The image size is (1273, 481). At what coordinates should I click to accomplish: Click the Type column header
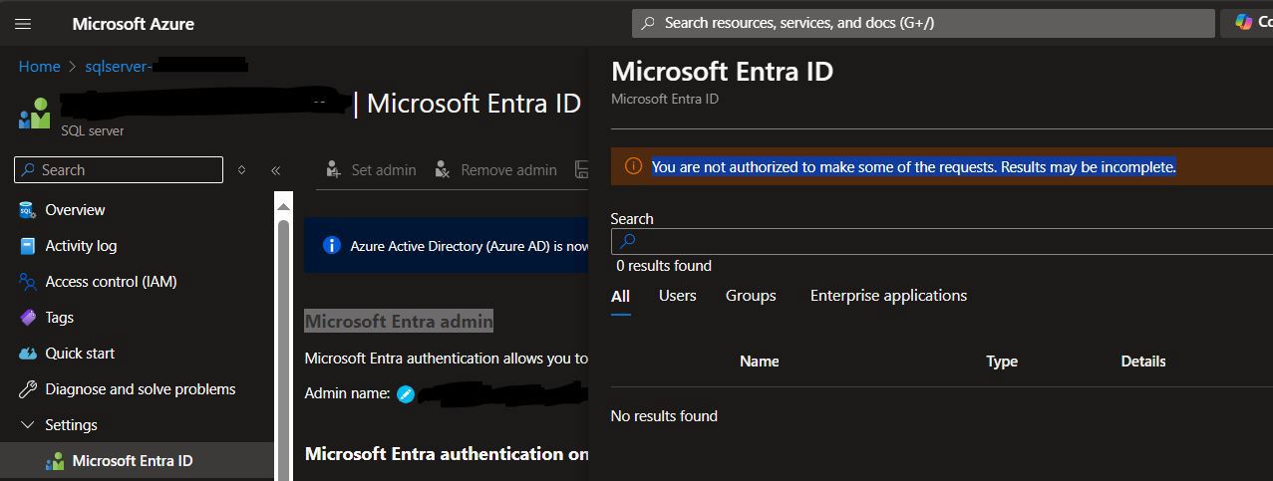[1002, 361]
